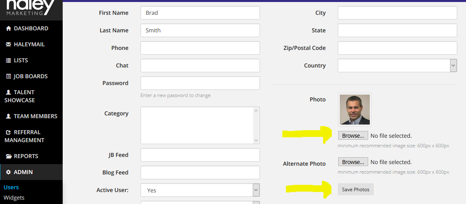Image resolution: width=466 pixels, height=204 pixels.
Task: Click the Brad Smith photo thumbnail
Action: (x=355, y=109)
